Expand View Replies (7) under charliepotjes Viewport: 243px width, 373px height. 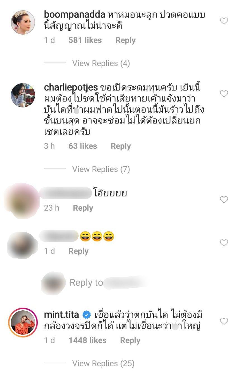(101, 169)
